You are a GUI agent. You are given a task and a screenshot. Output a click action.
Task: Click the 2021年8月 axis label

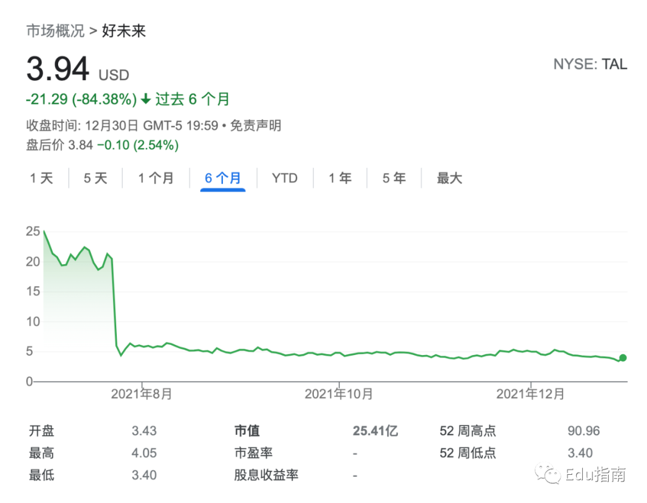click(x=141, y=394)
